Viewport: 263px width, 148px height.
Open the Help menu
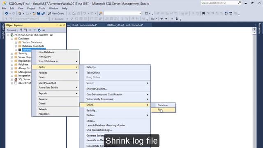click(x=65, y=8)
